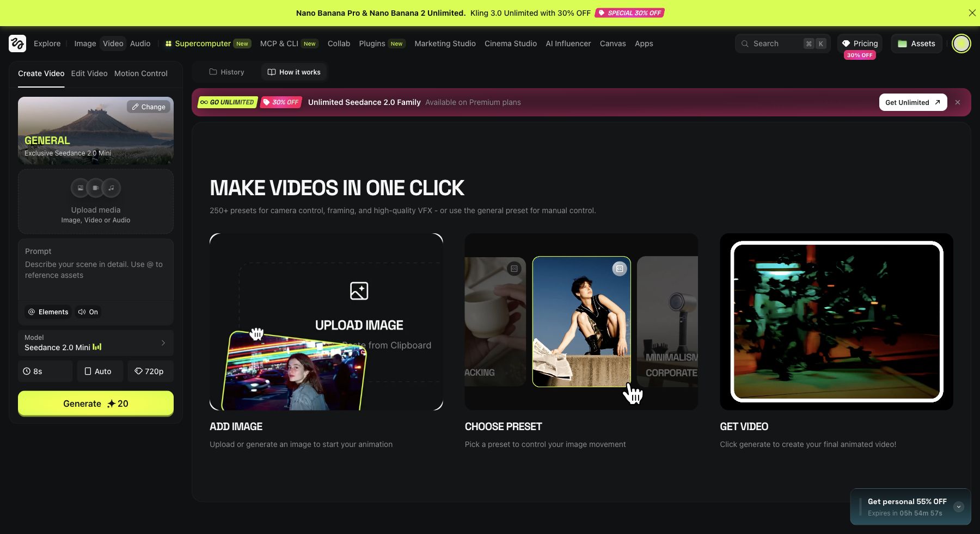Viewport: 980px width, 534px height.
Task: Close the top yellow announcement banner
Action: point(972,13)
